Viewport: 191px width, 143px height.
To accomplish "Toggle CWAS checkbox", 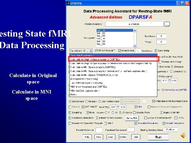I will coord(176,118).
